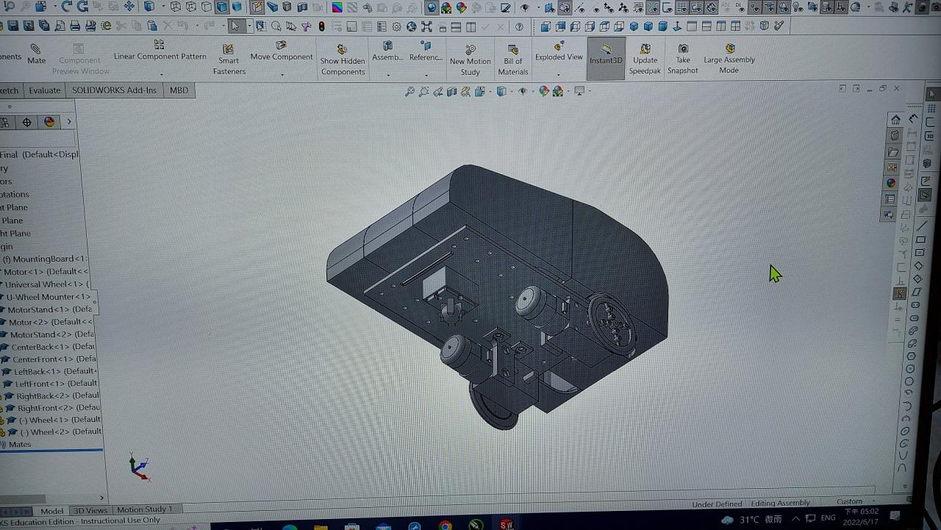Insert a Bill of Materials

pyautogui.click(x=512, y=60)
